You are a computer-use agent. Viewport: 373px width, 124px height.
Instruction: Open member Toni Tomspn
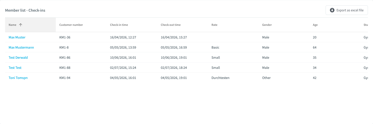coord(18,78)
